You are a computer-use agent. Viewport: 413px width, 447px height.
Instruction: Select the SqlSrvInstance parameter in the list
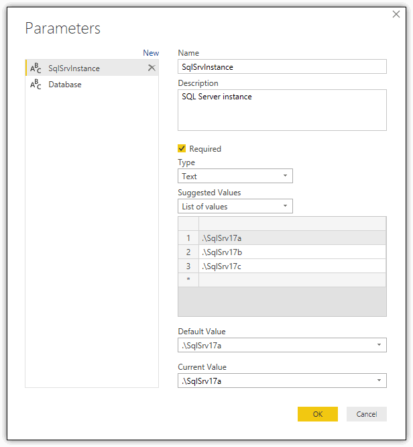(92, 68)
